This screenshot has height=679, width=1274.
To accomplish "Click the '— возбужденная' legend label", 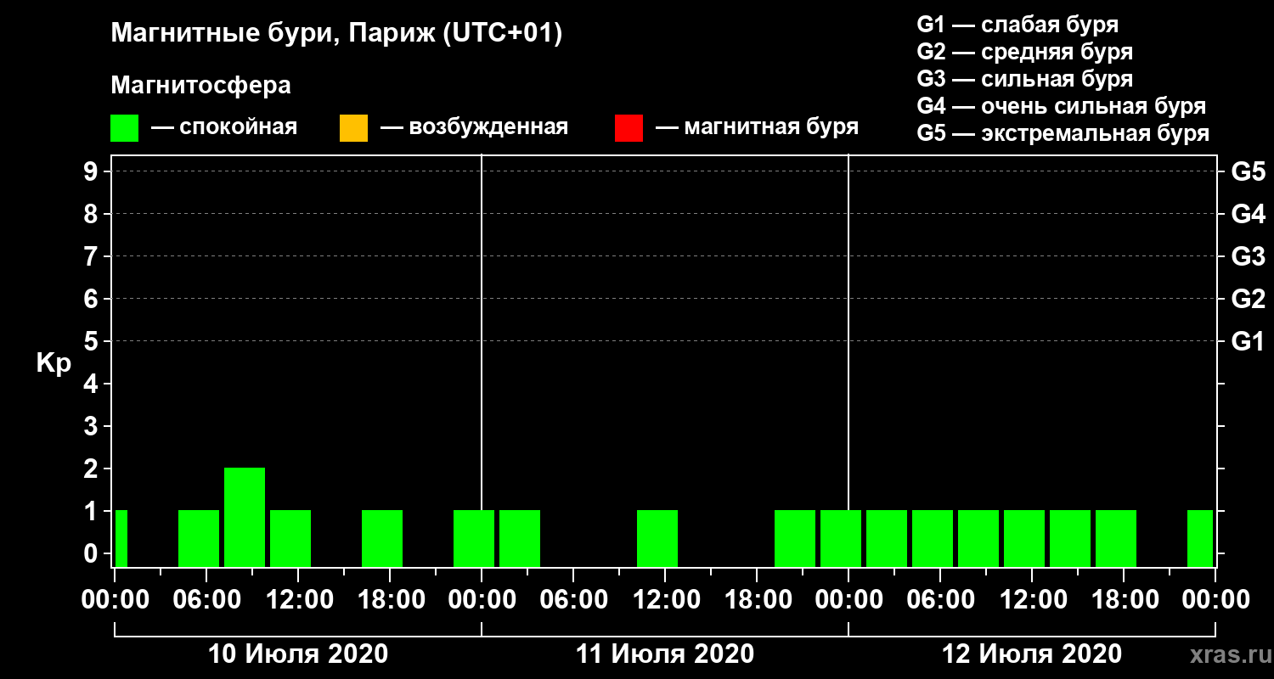I will [474, 128].
